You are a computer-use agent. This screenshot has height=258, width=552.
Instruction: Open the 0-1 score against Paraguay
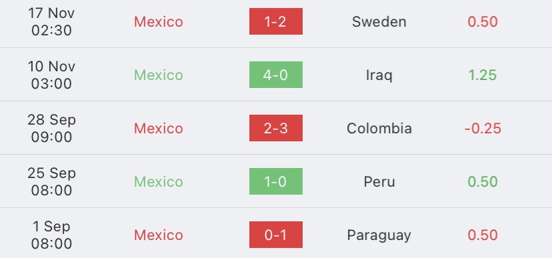click(275, 235)
